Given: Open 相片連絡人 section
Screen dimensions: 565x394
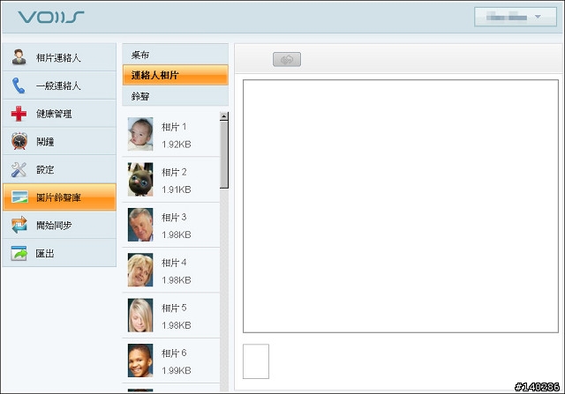Looking at the screenshot, I should pyautogui.click(x=59, y=57).
